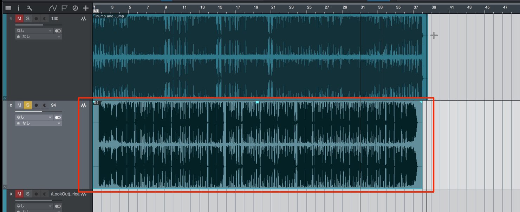The width and height of the screenshot is (520, 212).
Task: Unmute track 1 with the M button
Action: pyautogui.click(x=19, y=19)
